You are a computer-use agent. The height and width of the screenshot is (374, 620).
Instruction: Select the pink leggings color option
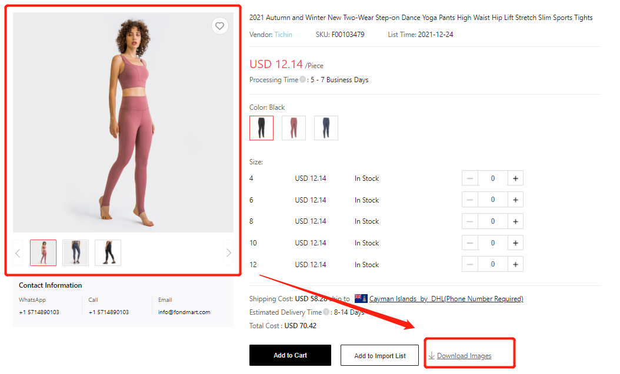[294, 127]
